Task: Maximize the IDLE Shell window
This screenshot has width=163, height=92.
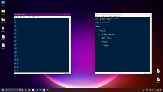Action: point(65,15)
